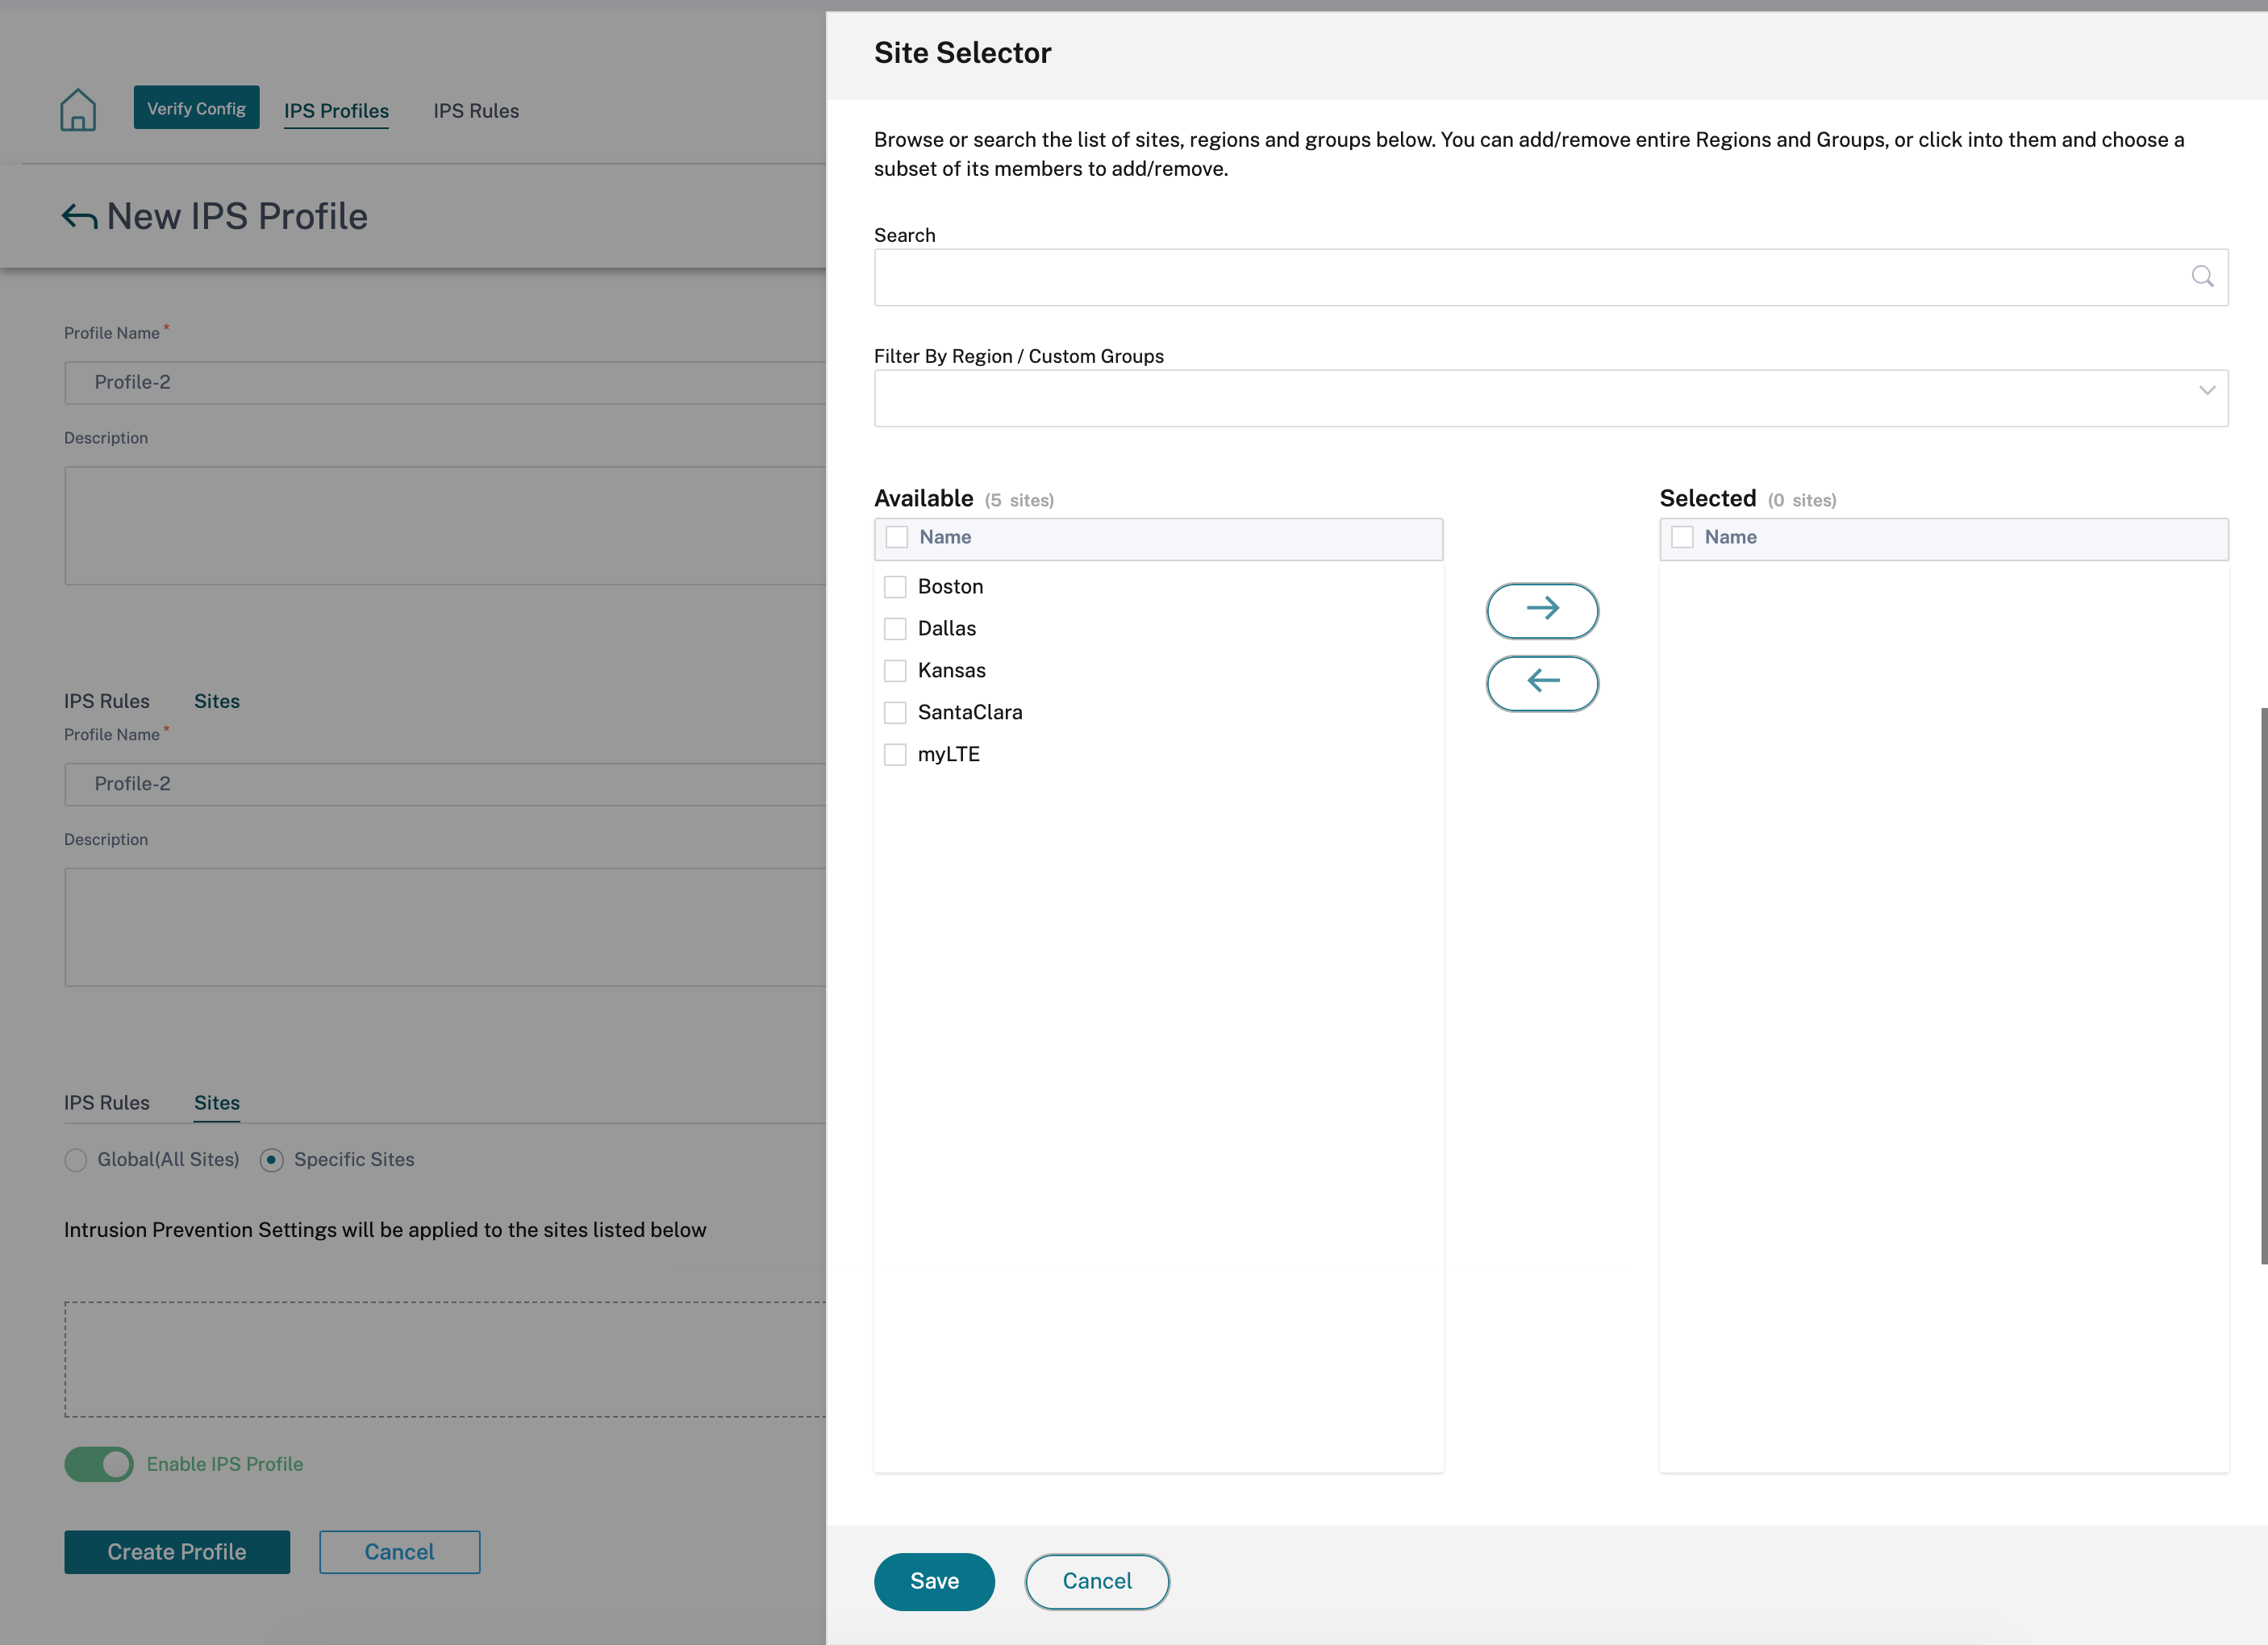Switch to IPS Rules tab beside underlined Sites
Image resolution: width=2268 pixels, height=1645 pixels.
pyautogui.click(x=107, y=1103)
